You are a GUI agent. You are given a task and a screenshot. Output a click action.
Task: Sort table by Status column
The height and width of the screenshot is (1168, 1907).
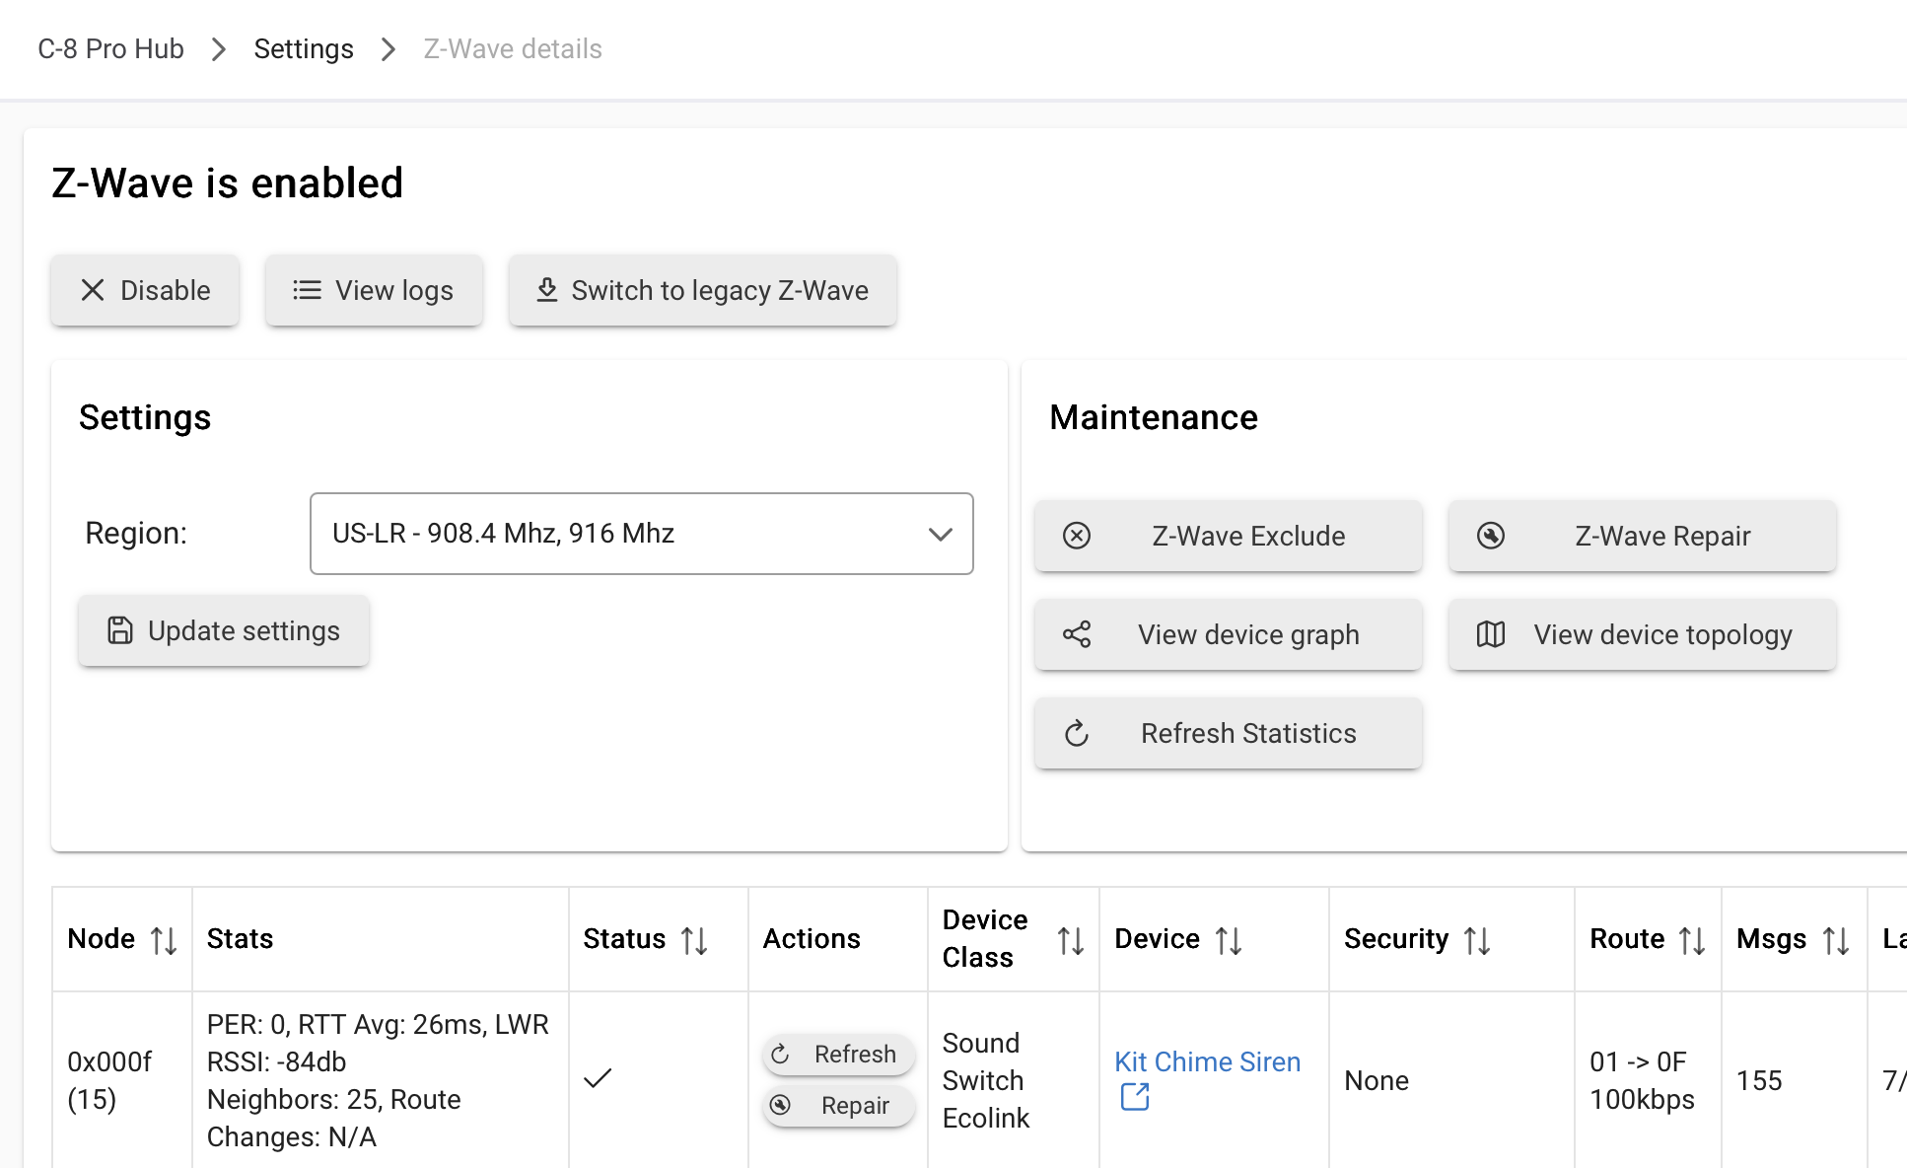[694, 940]
